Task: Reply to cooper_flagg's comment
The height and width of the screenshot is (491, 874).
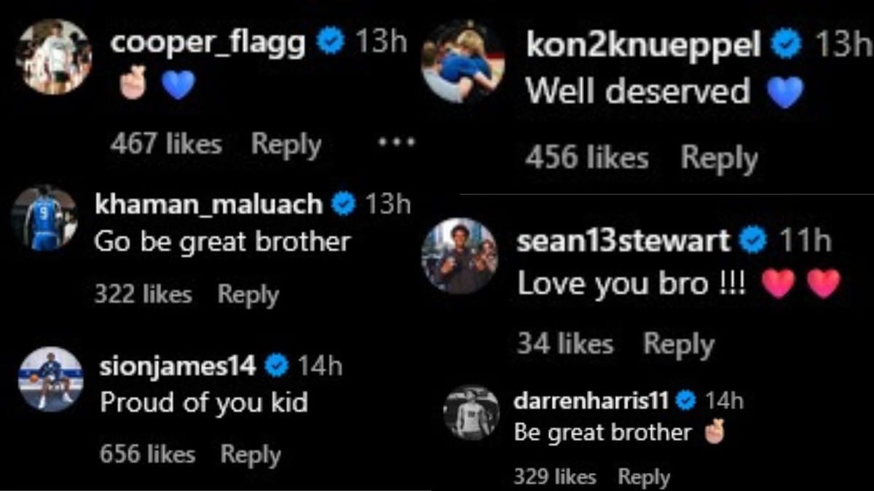Action: (x=286, y=144)
